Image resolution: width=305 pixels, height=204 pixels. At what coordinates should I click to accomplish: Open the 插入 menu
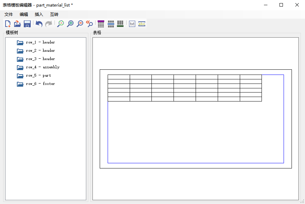(x=39, y=14)
